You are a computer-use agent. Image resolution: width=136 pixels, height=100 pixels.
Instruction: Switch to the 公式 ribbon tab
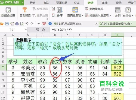tap(77, 3)
